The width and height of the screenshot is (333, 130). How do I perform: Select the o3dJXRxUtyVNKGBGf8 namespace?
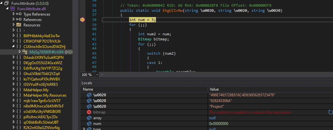pos(42,112)
